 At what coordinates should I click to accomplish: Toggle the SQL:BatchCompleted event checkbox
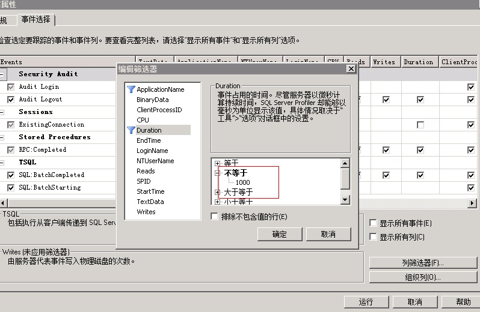(x=11, y=175)
